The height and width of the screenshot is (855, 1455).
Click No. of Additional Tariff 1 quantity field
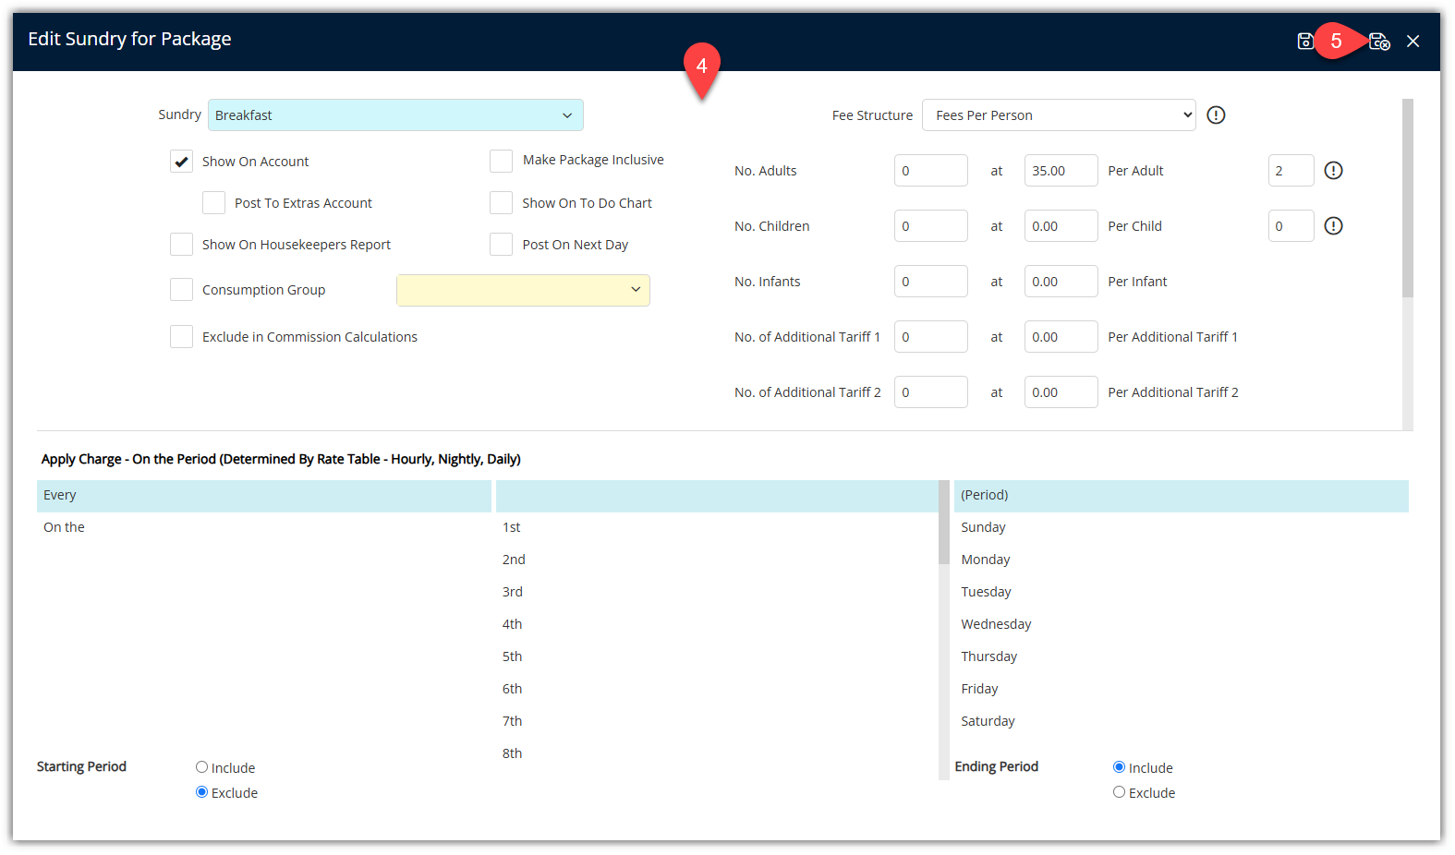point(930,336)
